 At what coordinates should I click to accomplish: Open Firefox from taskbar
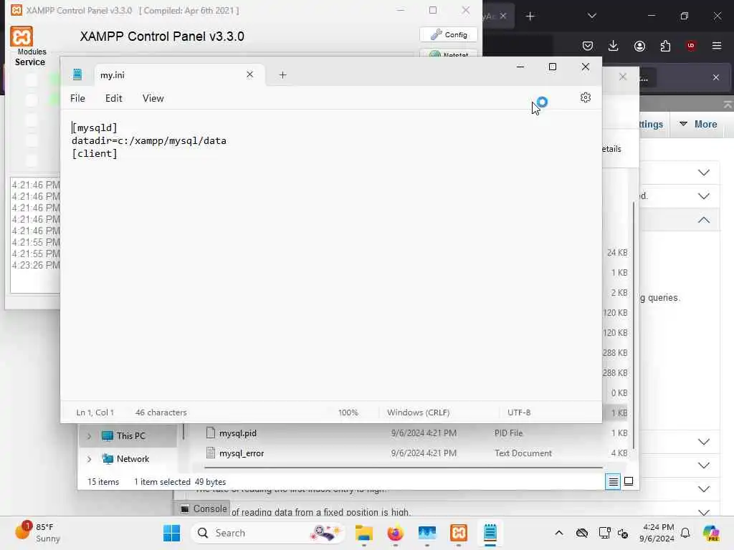(x=396, y=533)
